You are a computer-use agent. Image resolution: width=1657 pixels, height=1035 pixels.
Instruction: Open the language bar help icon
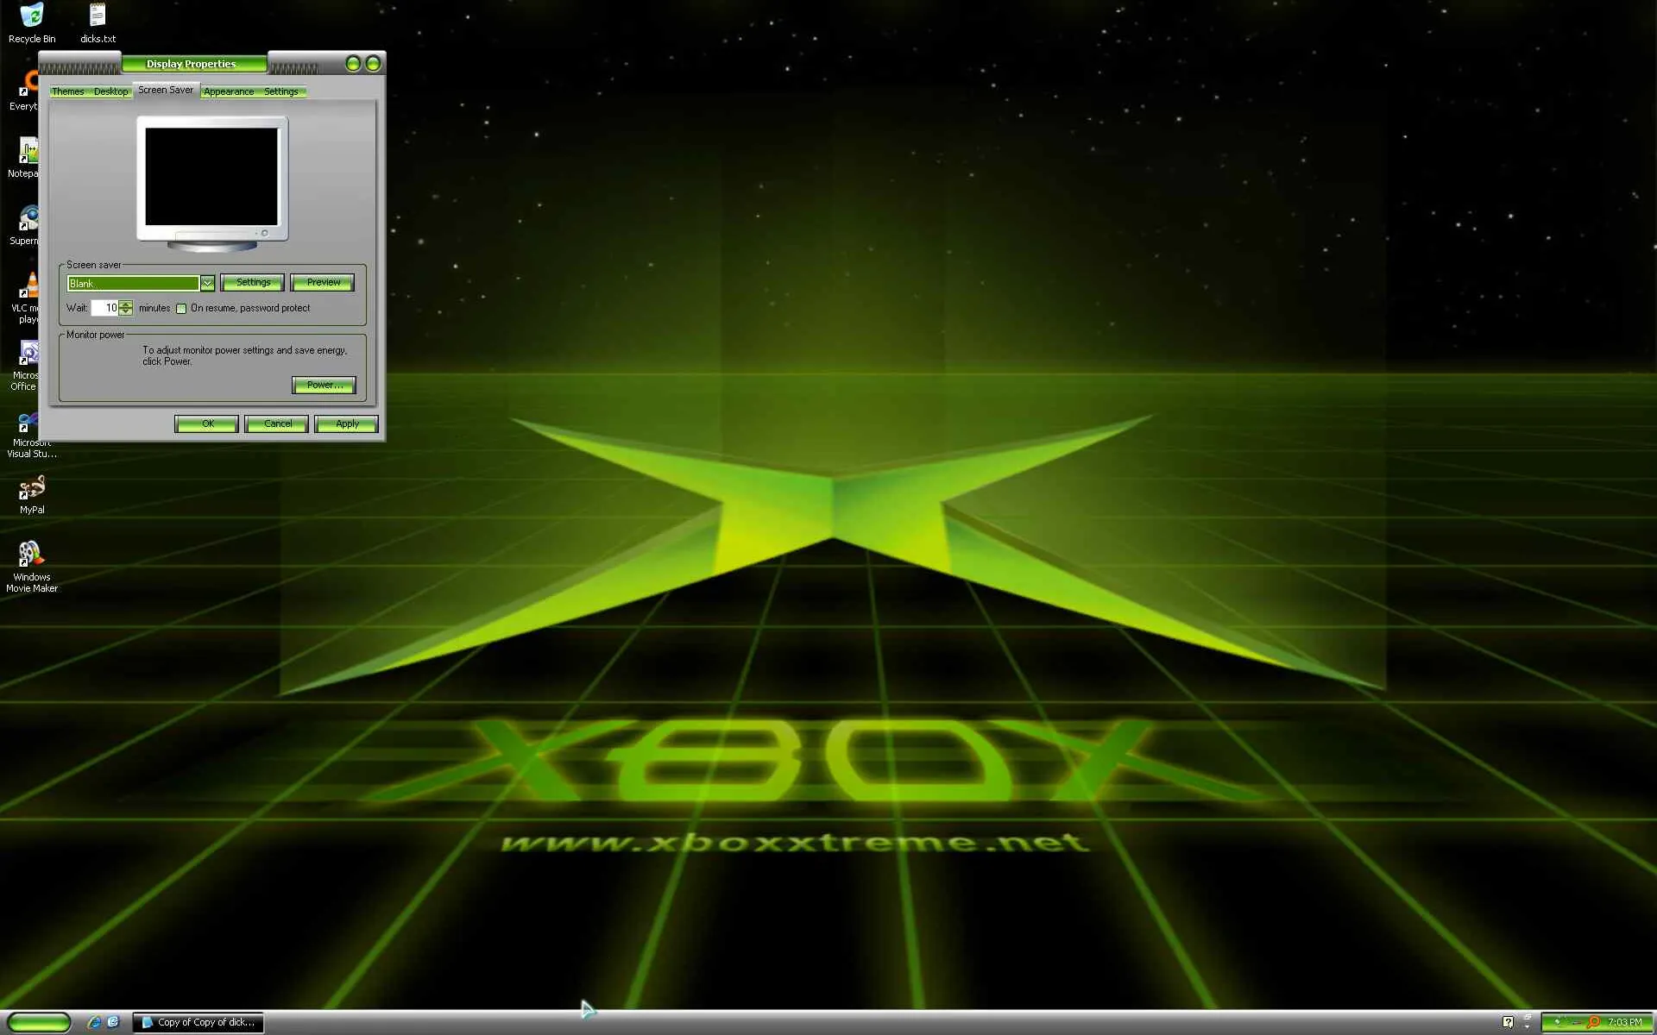pyautogui.click(x=1508, y=1022)
